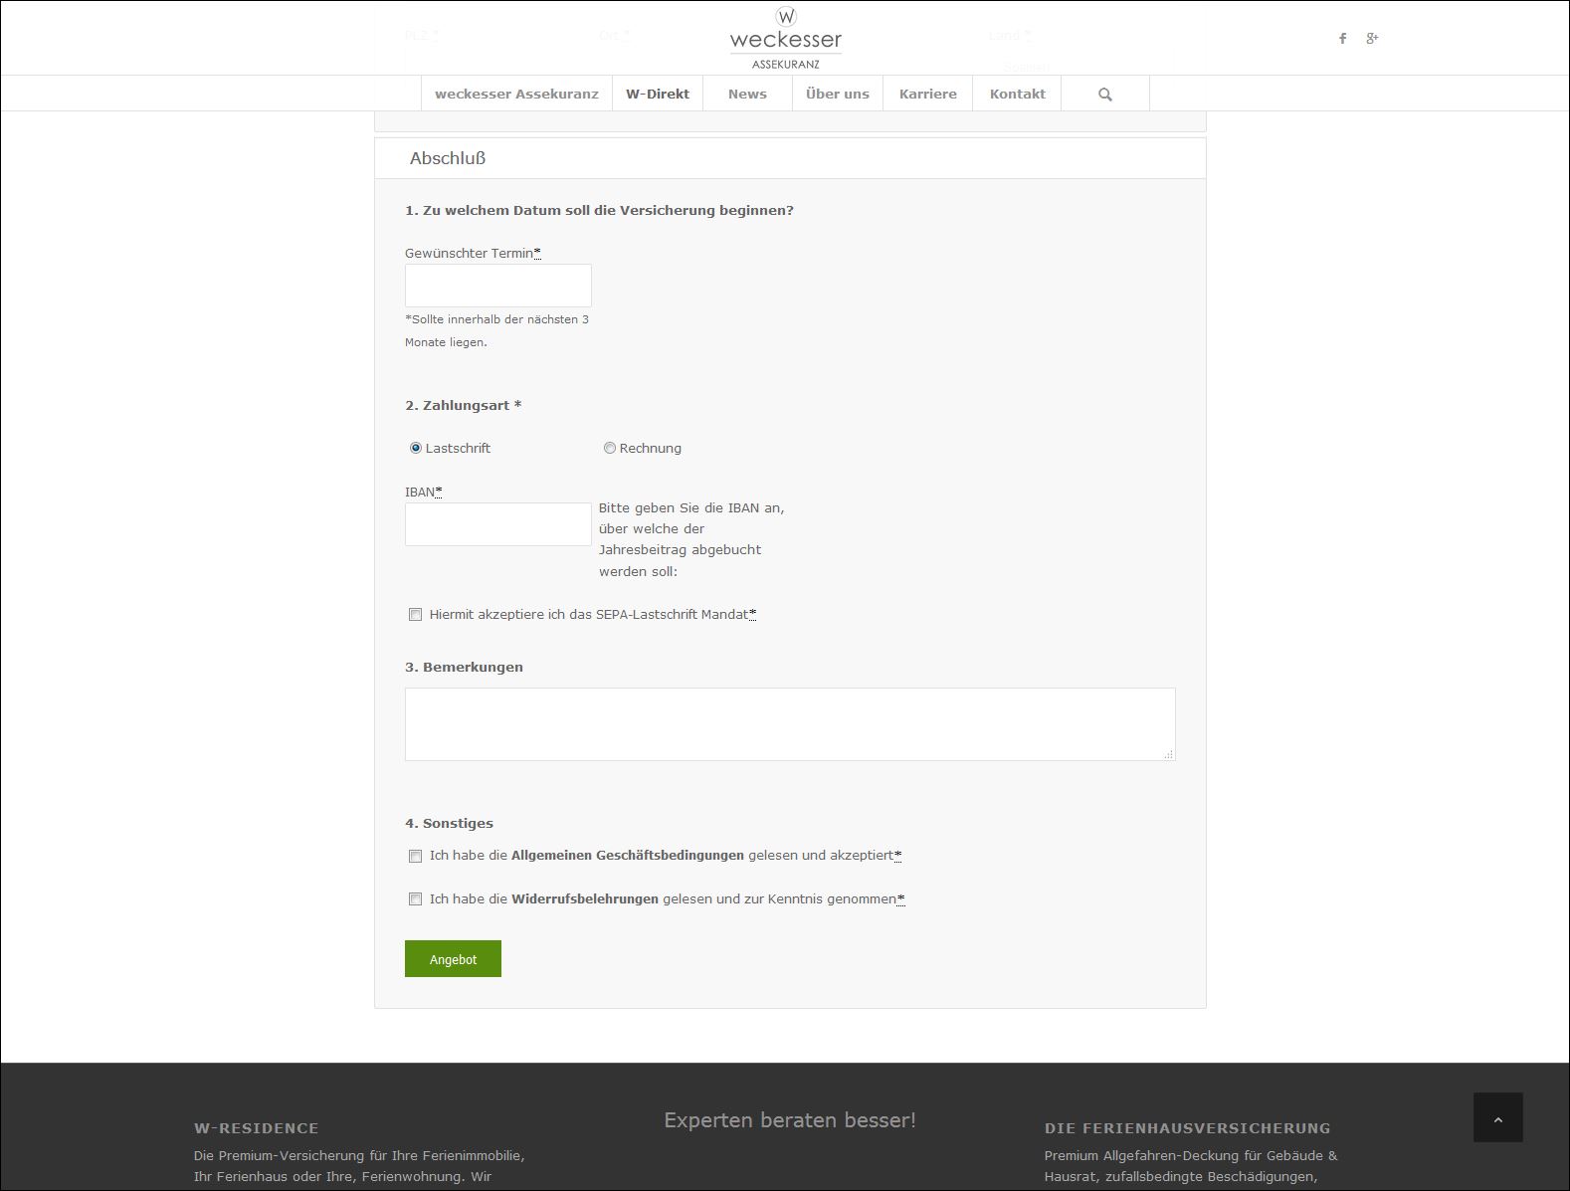Click into the IBAN input field
1570x1191 pixels.
click(x=497, y=524)
